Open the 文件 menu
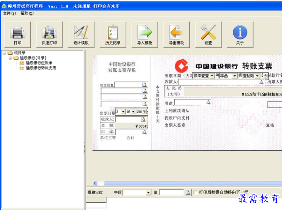This screenshot has height=210, width=282. [x=9, y=13]
